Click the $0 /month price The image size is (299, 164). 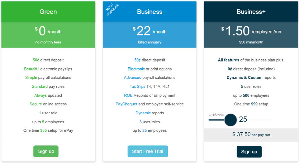coord(48,31)
